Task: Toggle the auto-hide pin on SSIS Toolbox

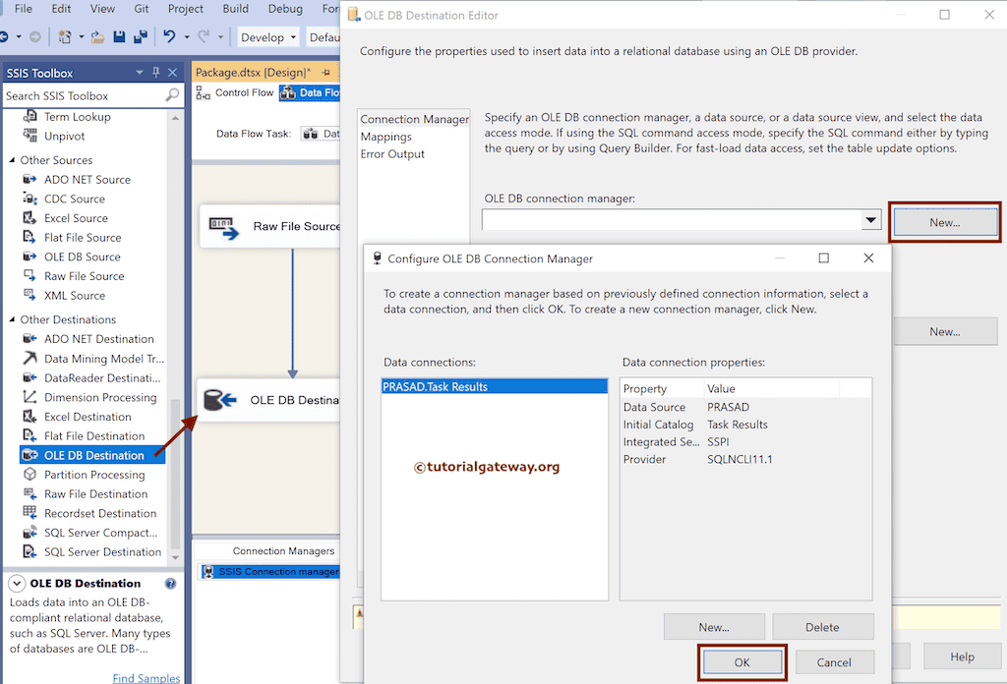Action: click(153, 72)
